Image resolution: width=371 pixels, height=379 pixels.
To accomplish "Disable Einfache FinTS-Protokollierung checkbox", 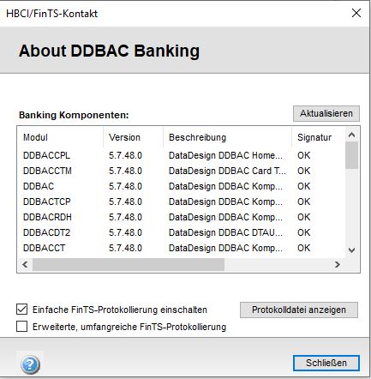I will tap(22, 310).
